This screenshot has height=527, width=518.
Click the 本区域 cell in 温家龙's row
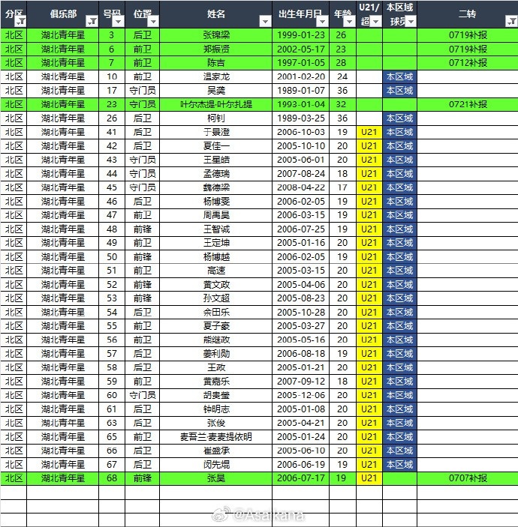coord(399,76)
